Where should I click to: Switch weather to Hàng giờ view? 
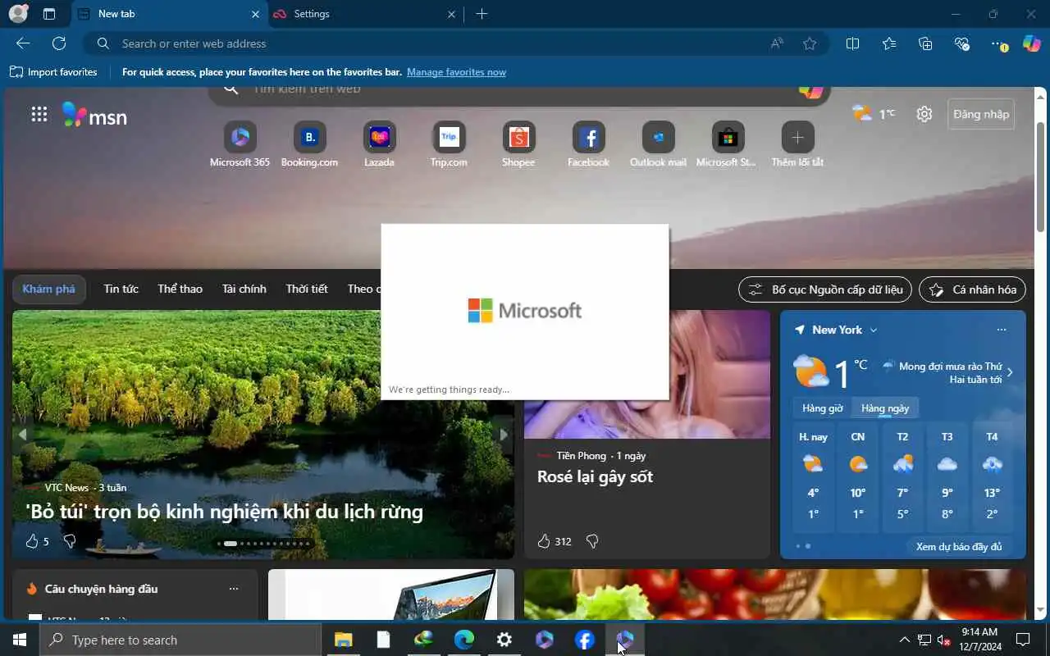tap(822, 408)
